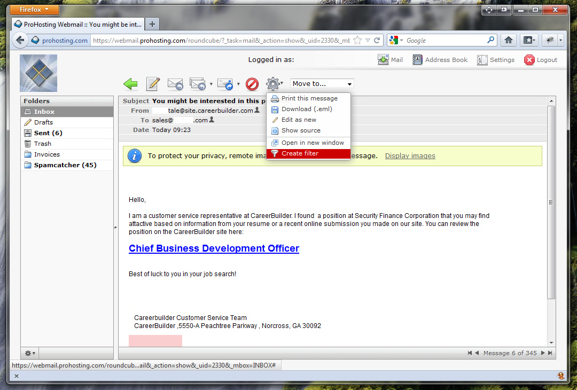
Task: Show the URL history dropdown
Action: pos(367,41)
